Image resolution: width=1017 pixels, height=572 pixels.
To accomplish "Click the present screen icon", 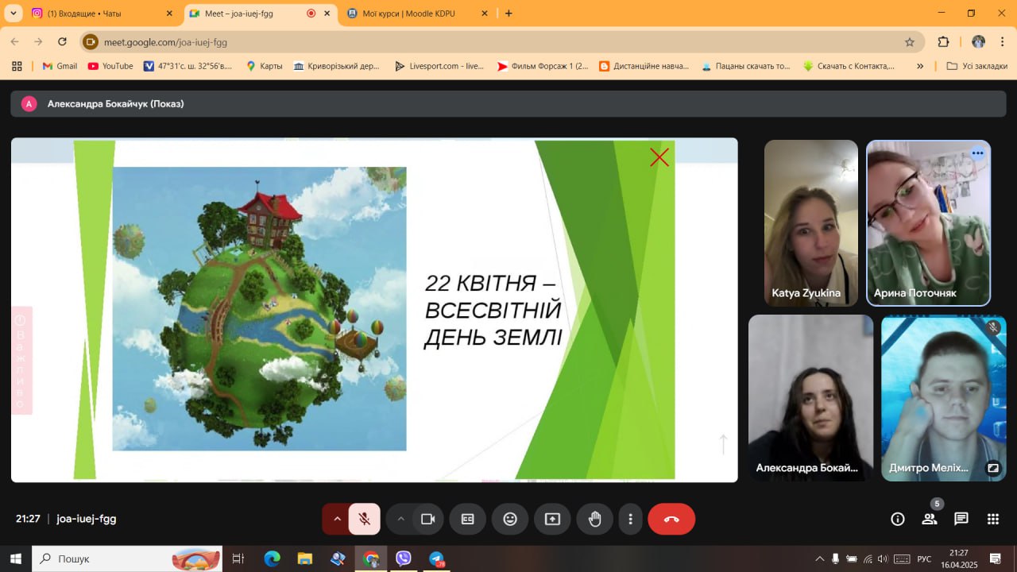I will click(552, 519).
